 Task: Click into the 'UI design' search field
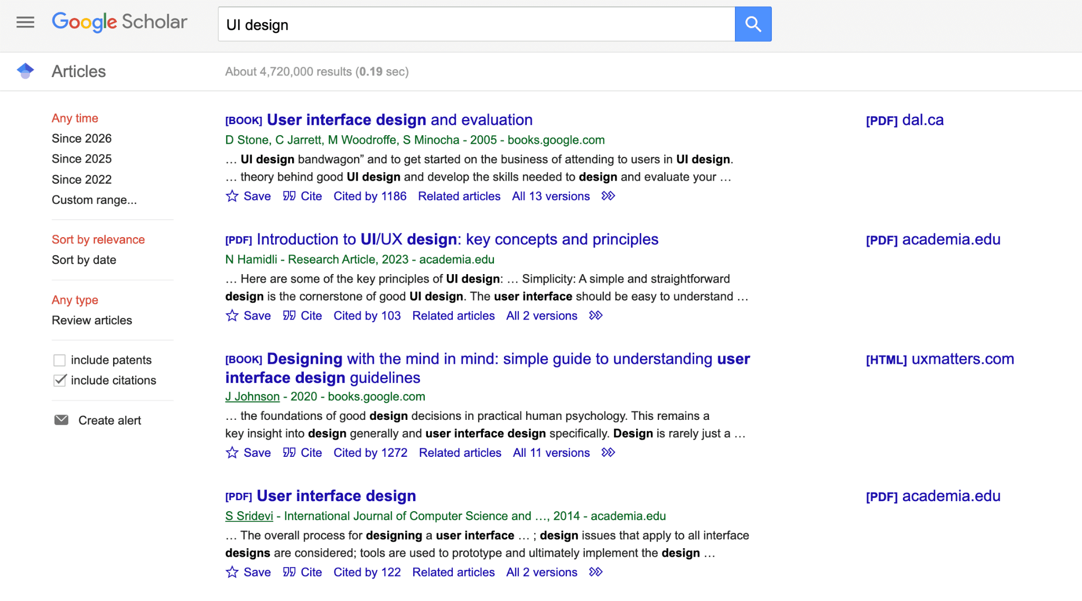click(477, 24)
